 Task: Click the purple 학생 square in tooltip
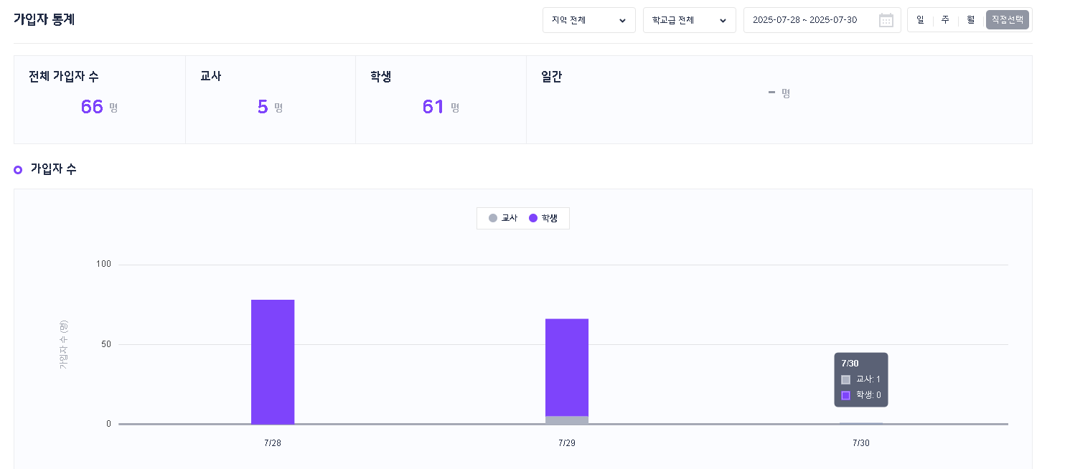[x=845, y=395]
